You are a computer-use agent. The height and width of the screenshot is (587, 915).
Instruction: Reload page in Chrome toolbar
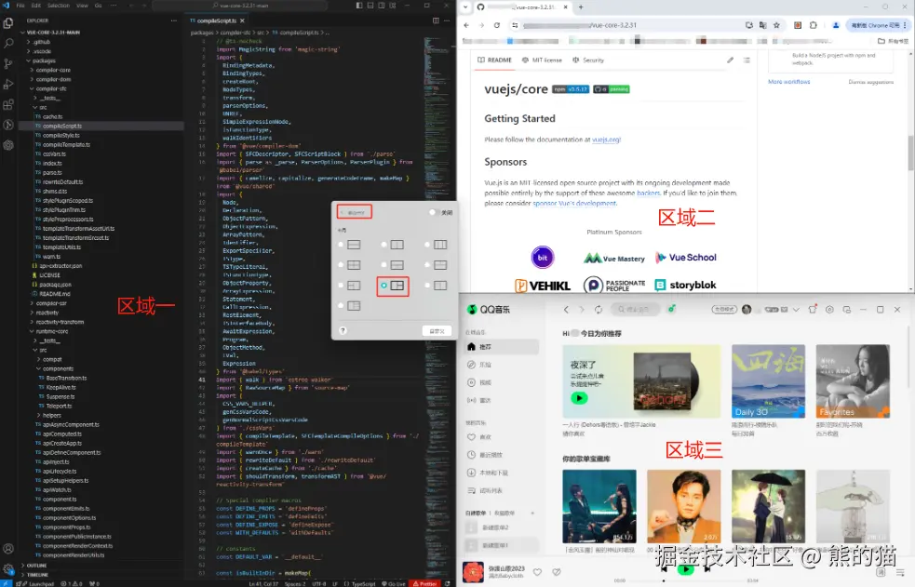click(x=497, y=25)
